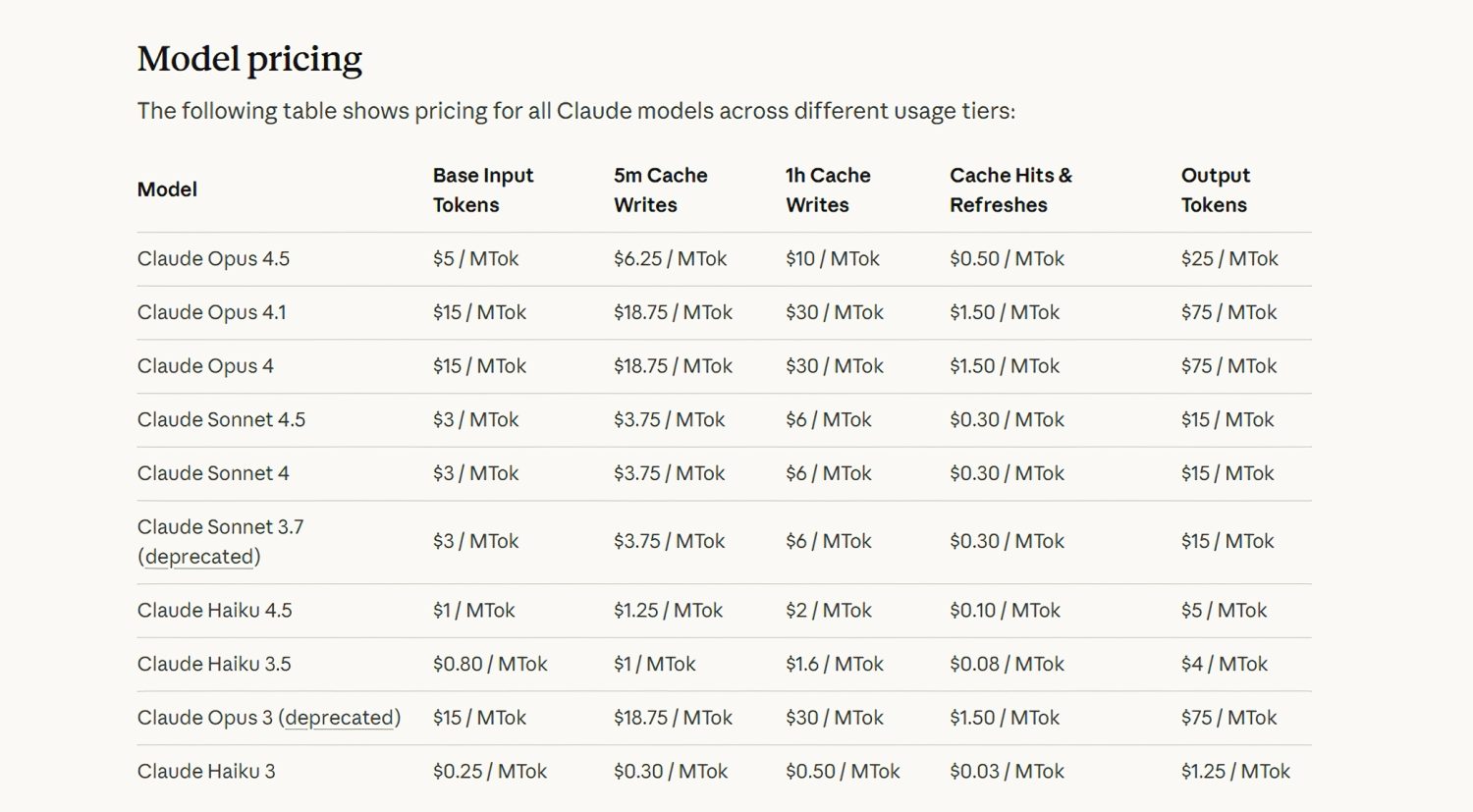Select the Claude Opus 4.1 model name
Viewport: 1473px width, 812px height.
click(211, 312)
